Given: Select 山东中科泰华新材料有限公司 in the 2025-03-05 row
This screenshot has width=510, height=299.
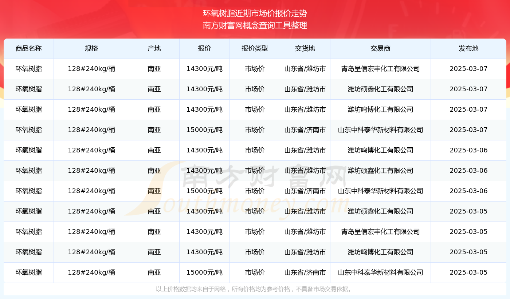Looking at the screenshot, I should click(x=380, y=272).
